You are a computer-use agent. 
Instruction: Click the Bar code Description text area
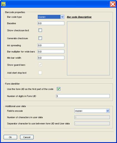click(x=88, y=48)
